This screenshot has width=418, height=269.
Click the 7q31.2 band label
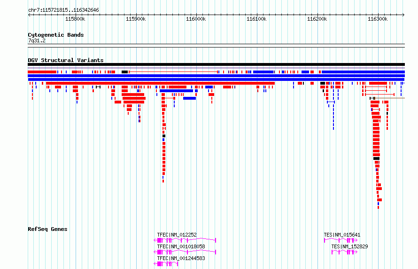[37, 41]
